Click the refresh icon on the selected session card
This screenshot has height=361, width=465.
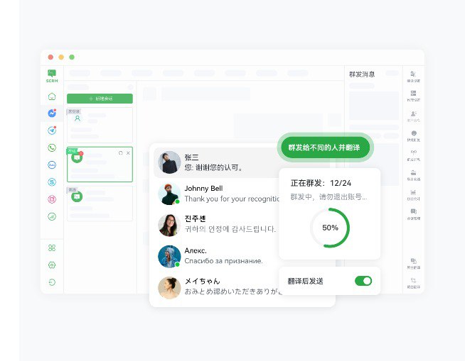(121, 153)
